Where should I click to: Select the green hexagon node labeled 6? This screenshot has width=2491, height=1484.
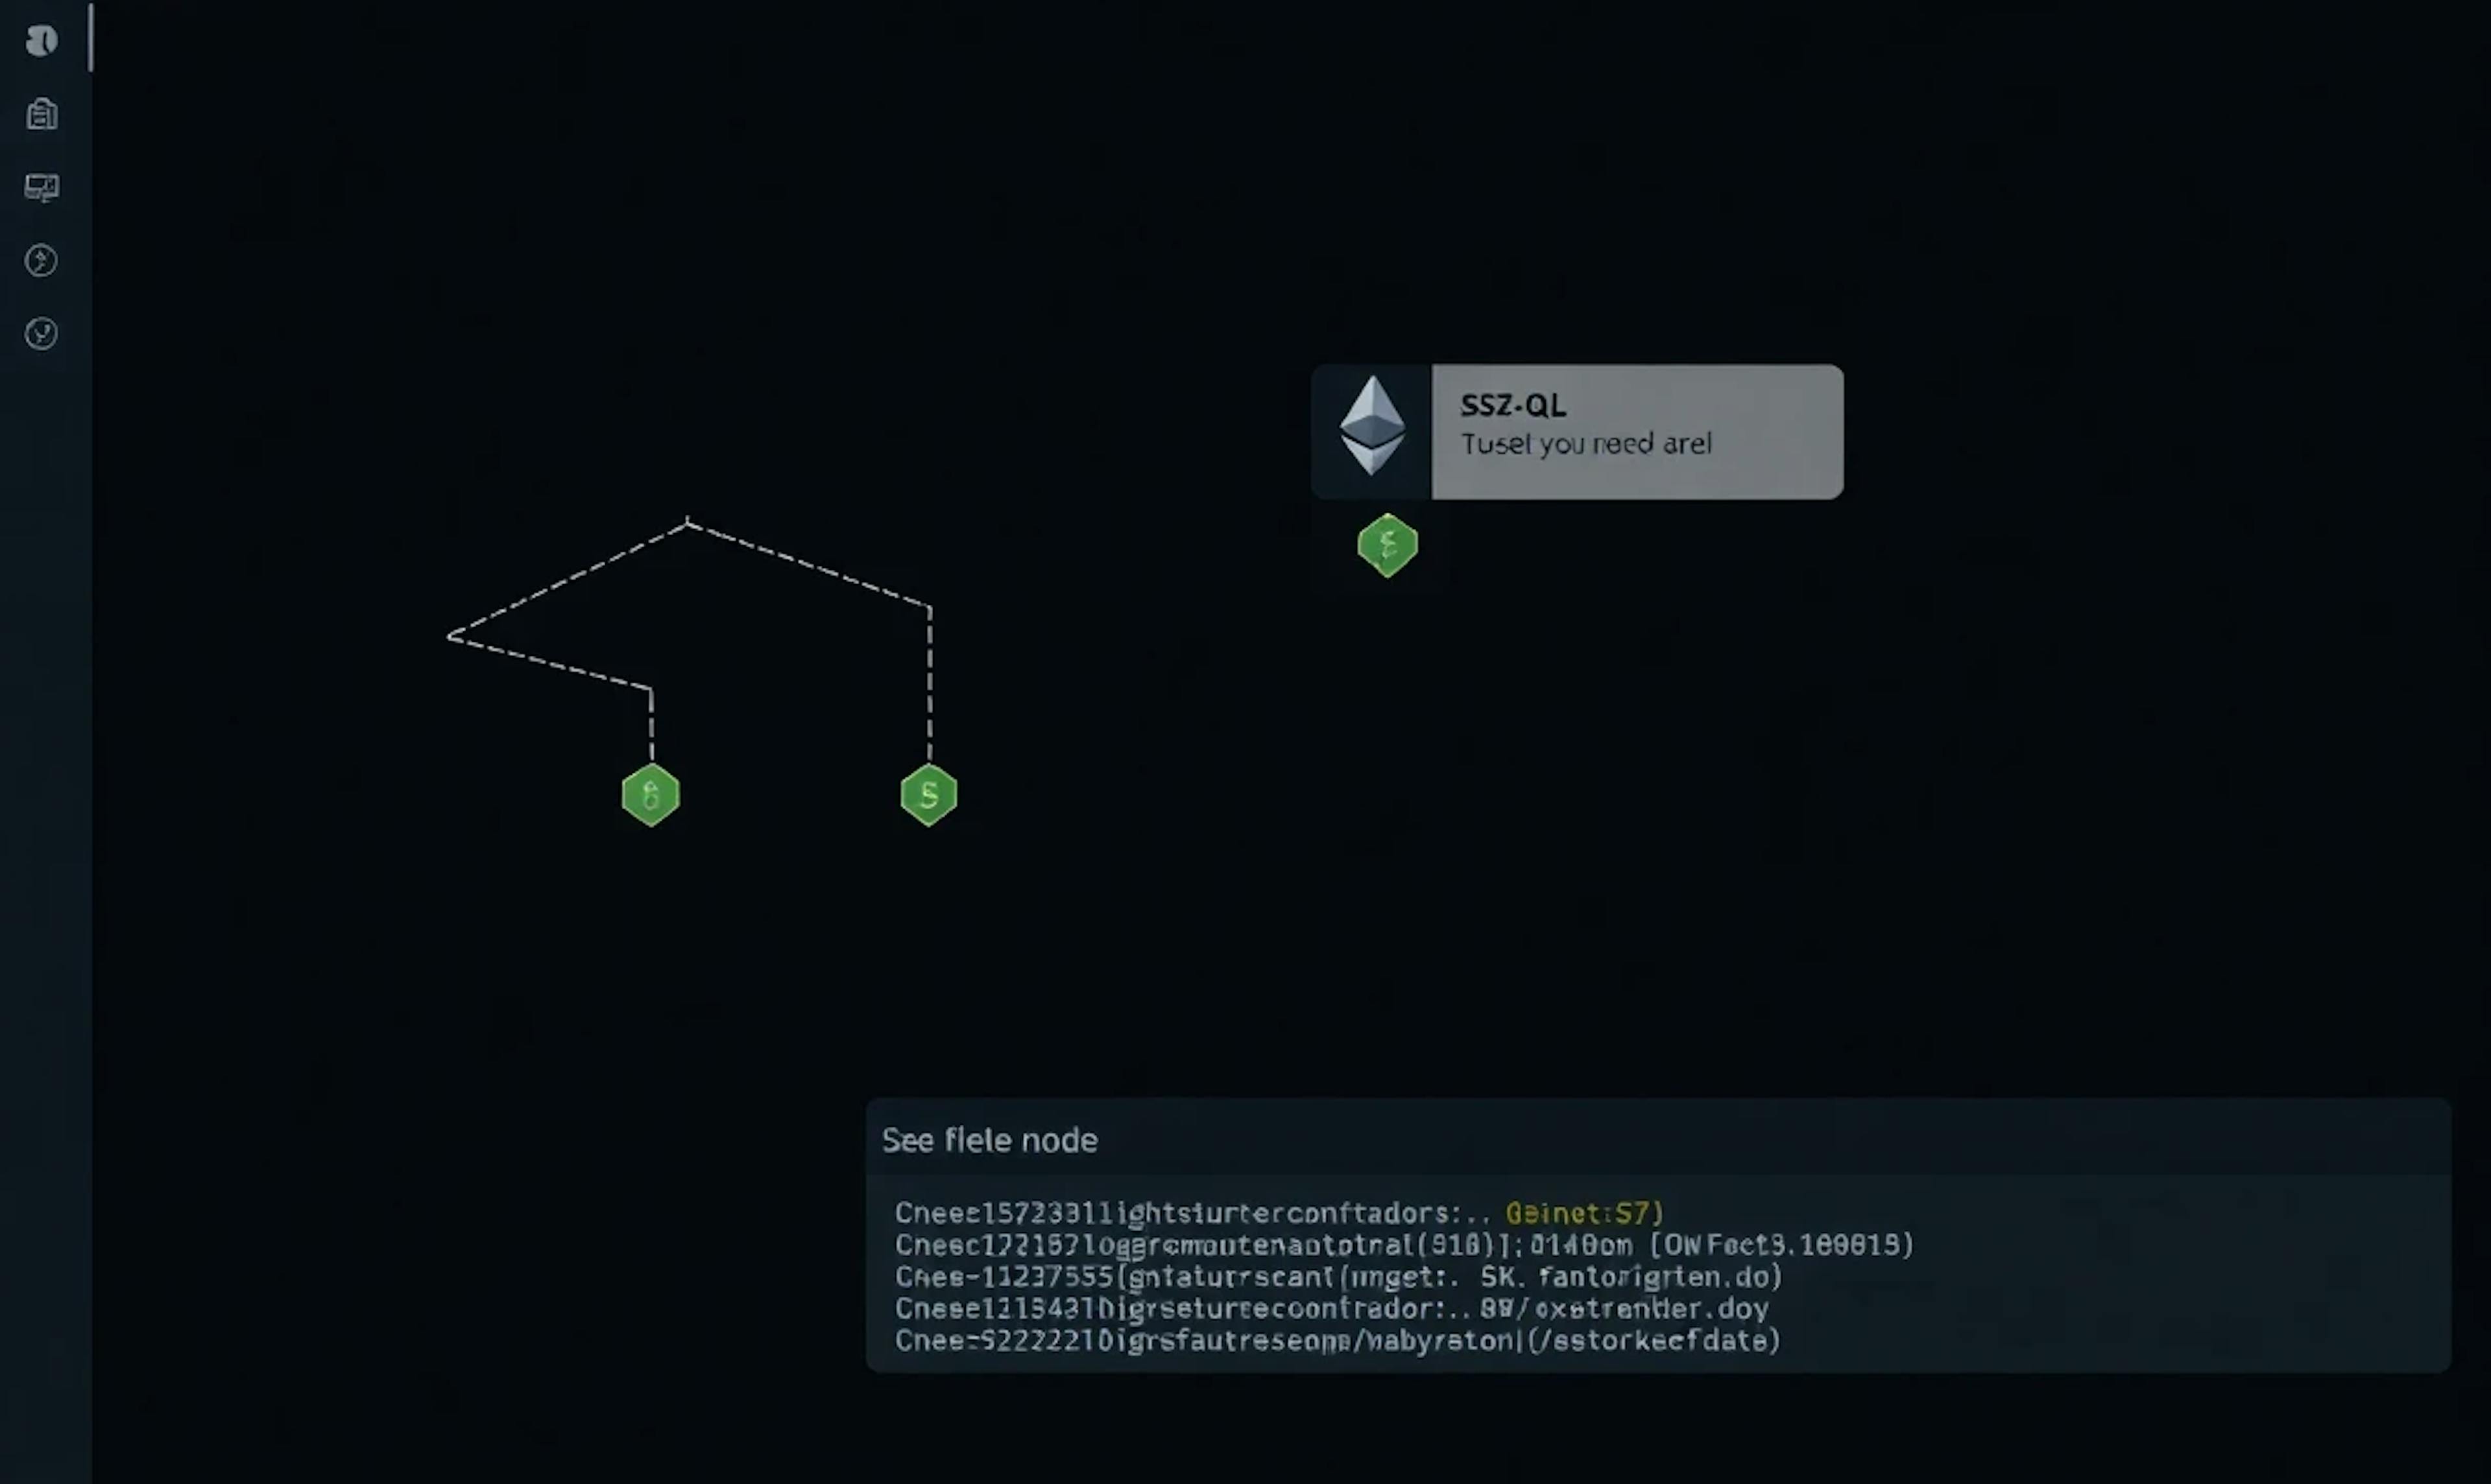(650, 794)
